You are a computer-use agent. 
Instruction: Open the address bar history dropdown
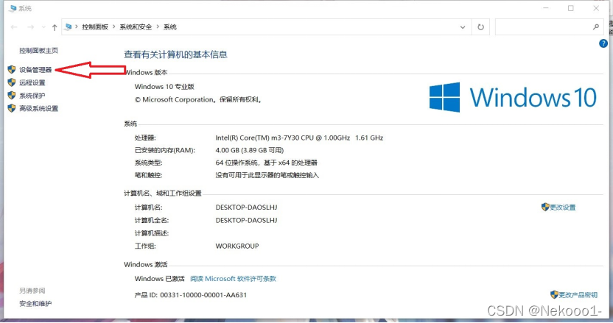point(463,27)
